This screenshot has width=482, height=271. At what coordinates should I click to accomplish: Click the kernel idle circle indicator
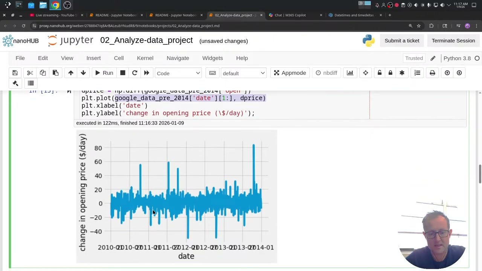(x=477, y=58)
